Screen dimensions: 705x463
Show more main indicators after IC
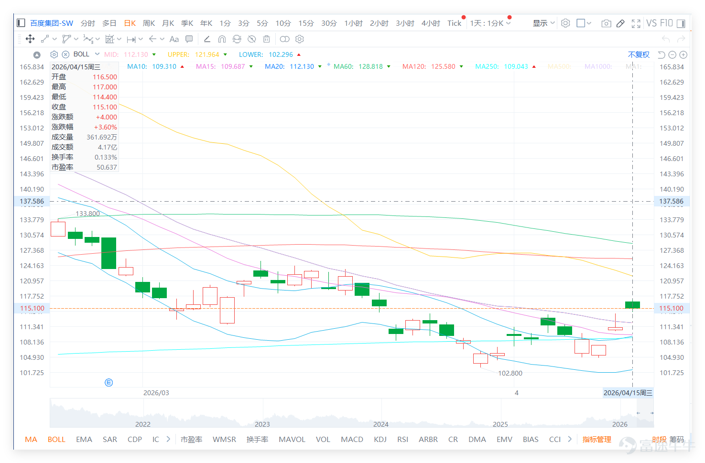pyautogui.click(x=168, y=439)
